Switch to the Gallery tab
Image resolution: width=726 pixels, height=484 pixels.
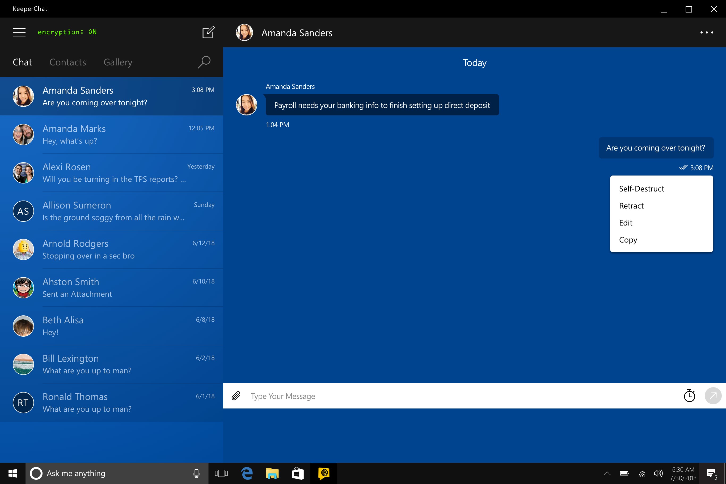point(118,62)
